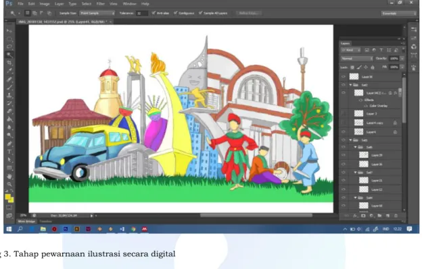Select the Eraser tool

9,111
